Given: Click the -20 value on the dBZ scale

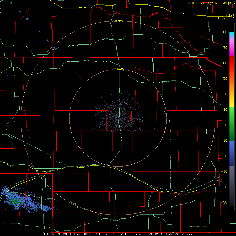Looking at the screenshot, I should 224,187.
